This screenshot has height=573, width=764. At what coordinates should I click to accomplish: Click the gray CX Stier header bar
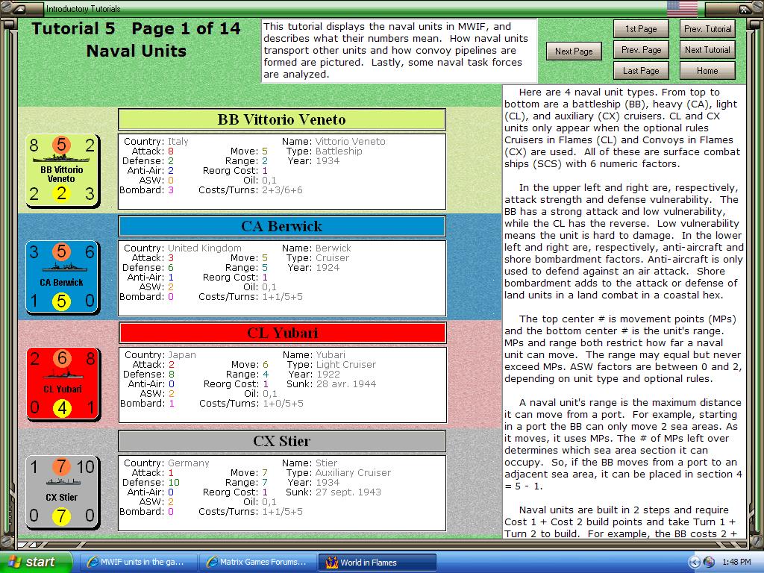click(x=281, y=441)
